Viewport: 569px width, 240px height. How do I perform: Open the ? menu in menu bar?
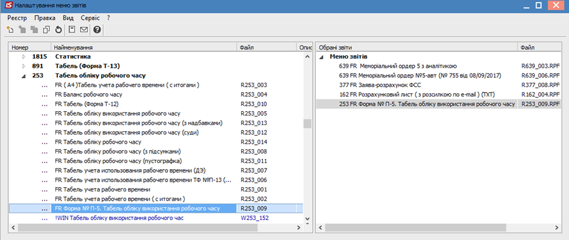[108, 18]
